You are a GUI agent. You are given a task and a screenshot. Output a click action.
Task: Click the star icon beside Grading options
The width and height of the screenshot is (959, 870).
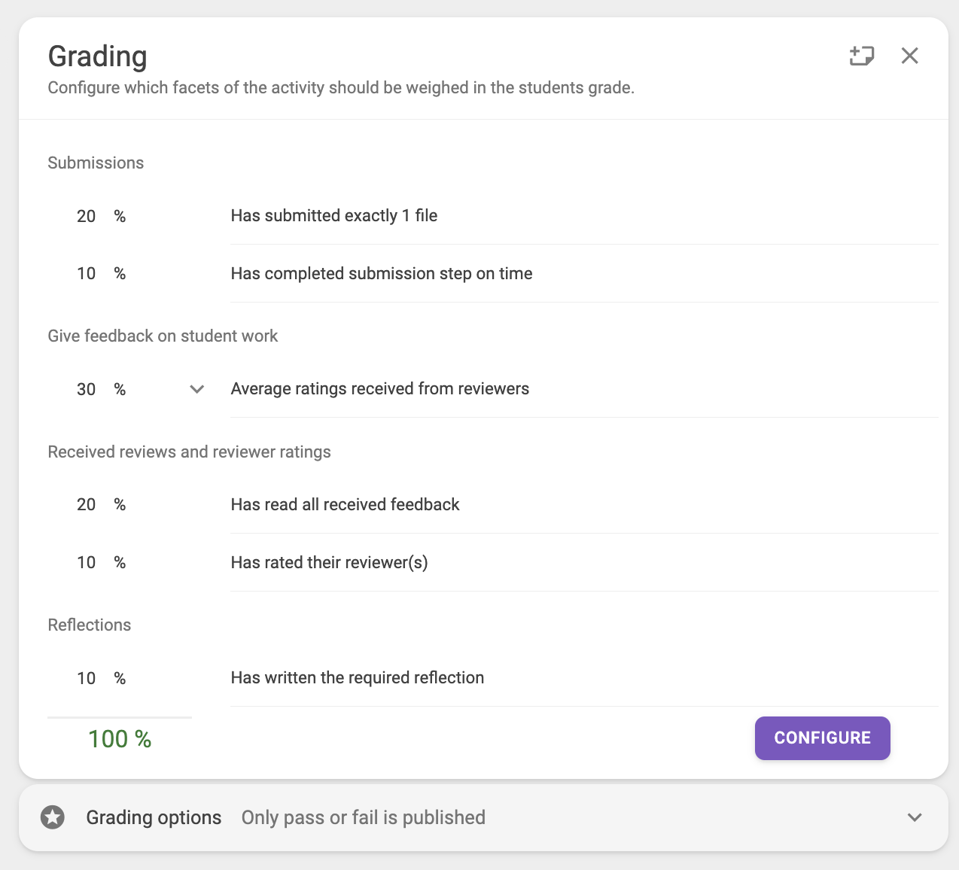click(53, 817)
